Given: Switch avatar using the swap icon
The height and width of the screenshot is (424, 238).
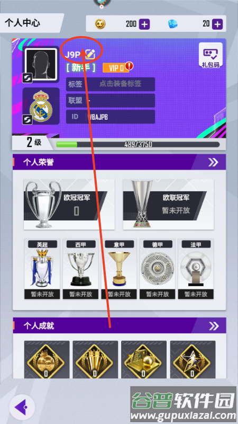Looking at the screenshot, I should point(28,78).
